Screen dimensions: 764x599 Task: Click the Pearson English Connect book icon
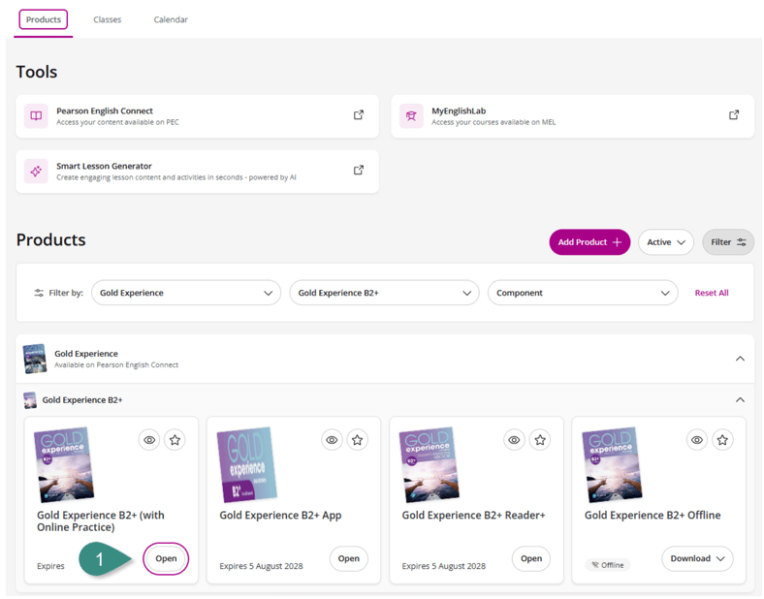(x=36, y=116)
